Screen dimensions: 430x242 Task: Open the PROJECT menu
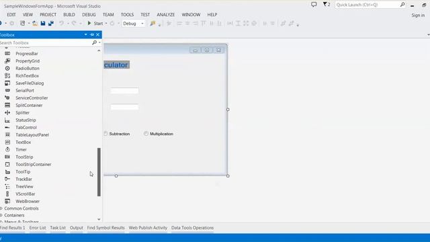coord(48,15)
